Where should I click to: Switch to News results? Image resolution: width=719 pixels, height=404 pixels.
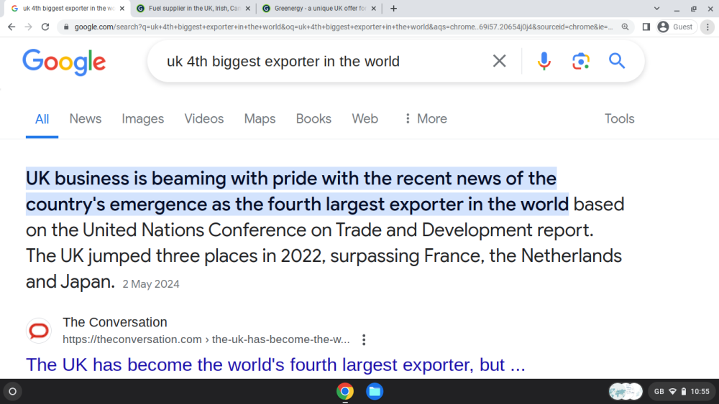point(86,119)
